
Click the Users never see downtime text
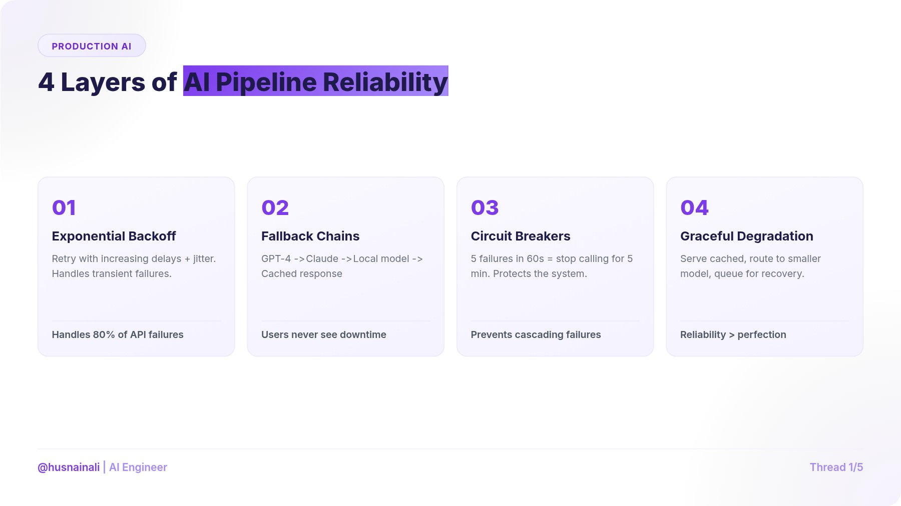[x=324, y=334]
